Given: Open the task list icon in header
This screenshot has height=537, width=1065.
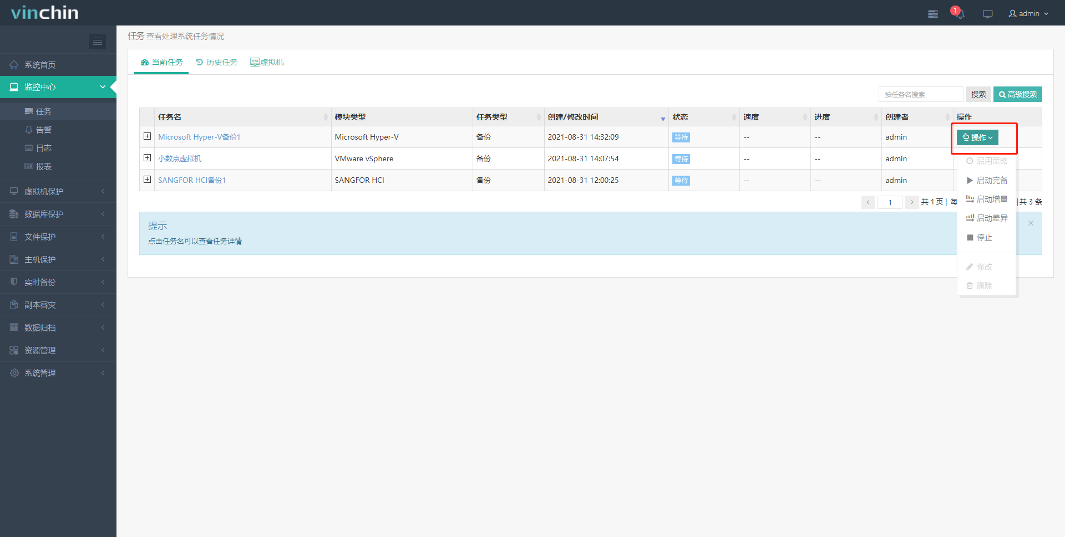Looking at the screenshot, I should coord(933,14).
